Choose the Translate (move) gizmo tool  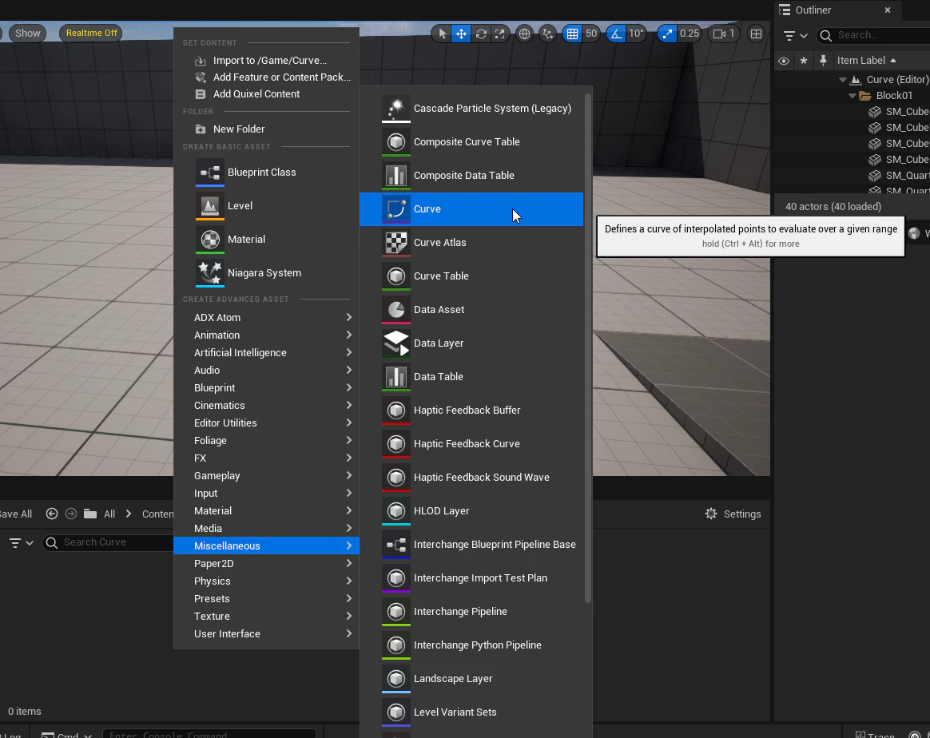[462, 34]
